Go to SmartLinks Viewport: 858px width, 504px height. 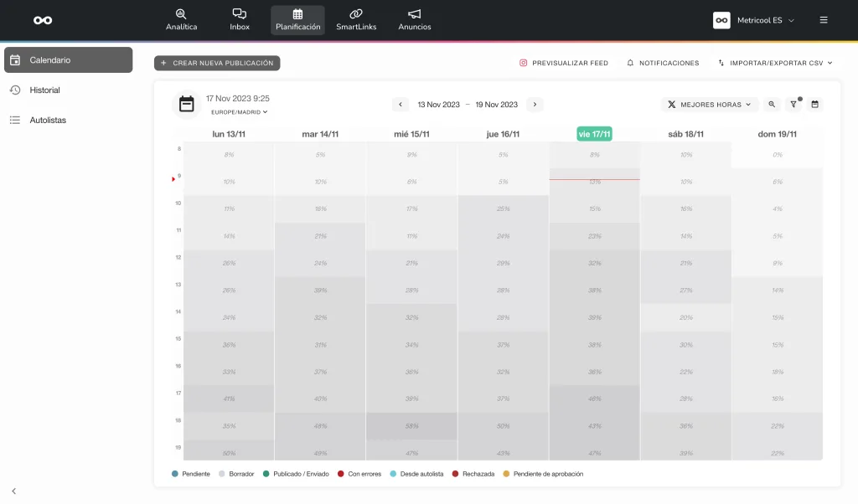[356, 19]
